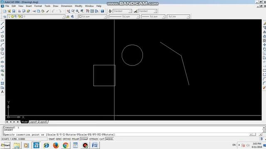266x149 pixels.
Task: Click the Text Style icon
Action: pos(110,11)
